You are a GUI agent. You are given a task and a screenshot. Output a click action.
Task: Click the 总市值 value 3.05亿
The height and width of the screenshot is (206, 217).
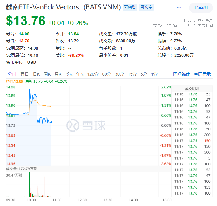tap(181, 48)
